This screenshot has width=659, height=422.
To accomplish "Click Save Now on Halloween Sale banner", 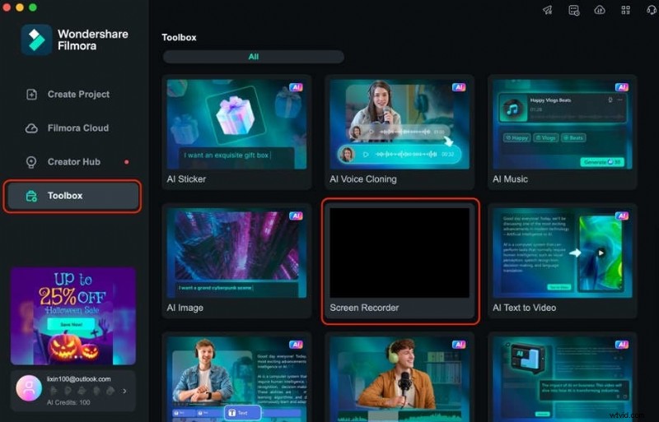I will (x=72, y=324).
